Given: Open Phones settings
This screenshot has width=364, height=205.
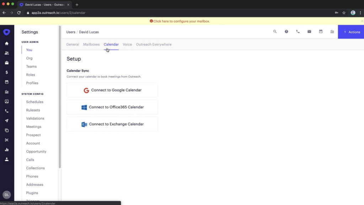Looking at the screenshot, I should click(32, 177).
